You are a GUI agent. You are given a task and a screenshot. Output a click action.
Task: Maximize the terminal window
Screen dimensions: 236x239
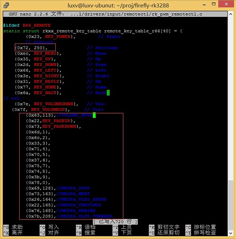pos(214,4)
